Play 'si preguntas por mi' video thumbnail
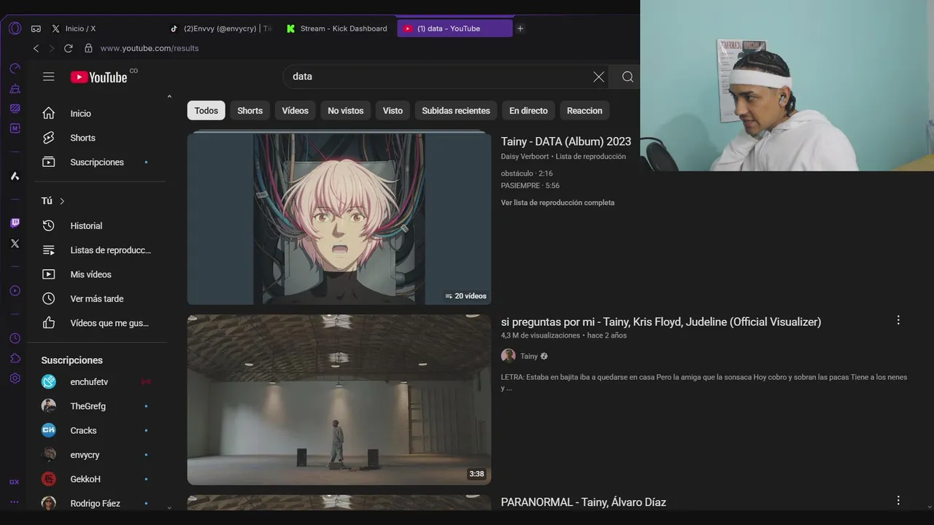The image size is (934, 525). tap(339, 400)
